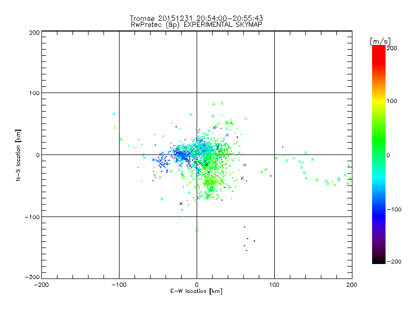The width and height of the screenshot is (414, 310).
Task: Click the -100 label on the colorbar
Action: [x=394, y=210]
